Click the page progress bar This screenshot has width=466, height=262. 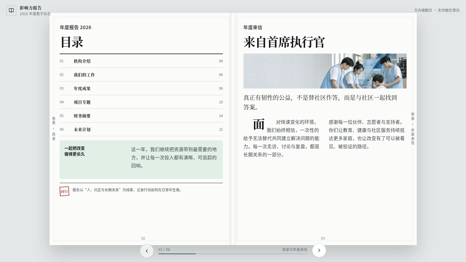click(x=233, y=254)
